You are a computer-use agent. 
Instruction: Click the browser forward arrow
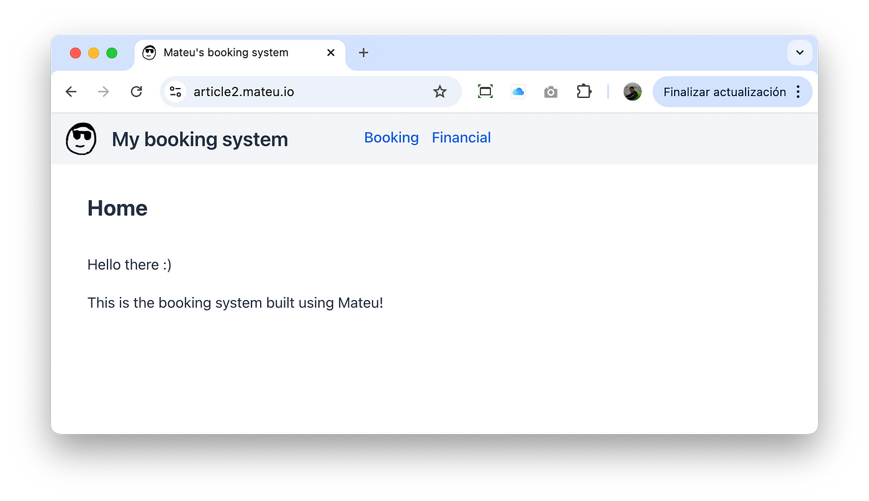[x=104, y=92]
